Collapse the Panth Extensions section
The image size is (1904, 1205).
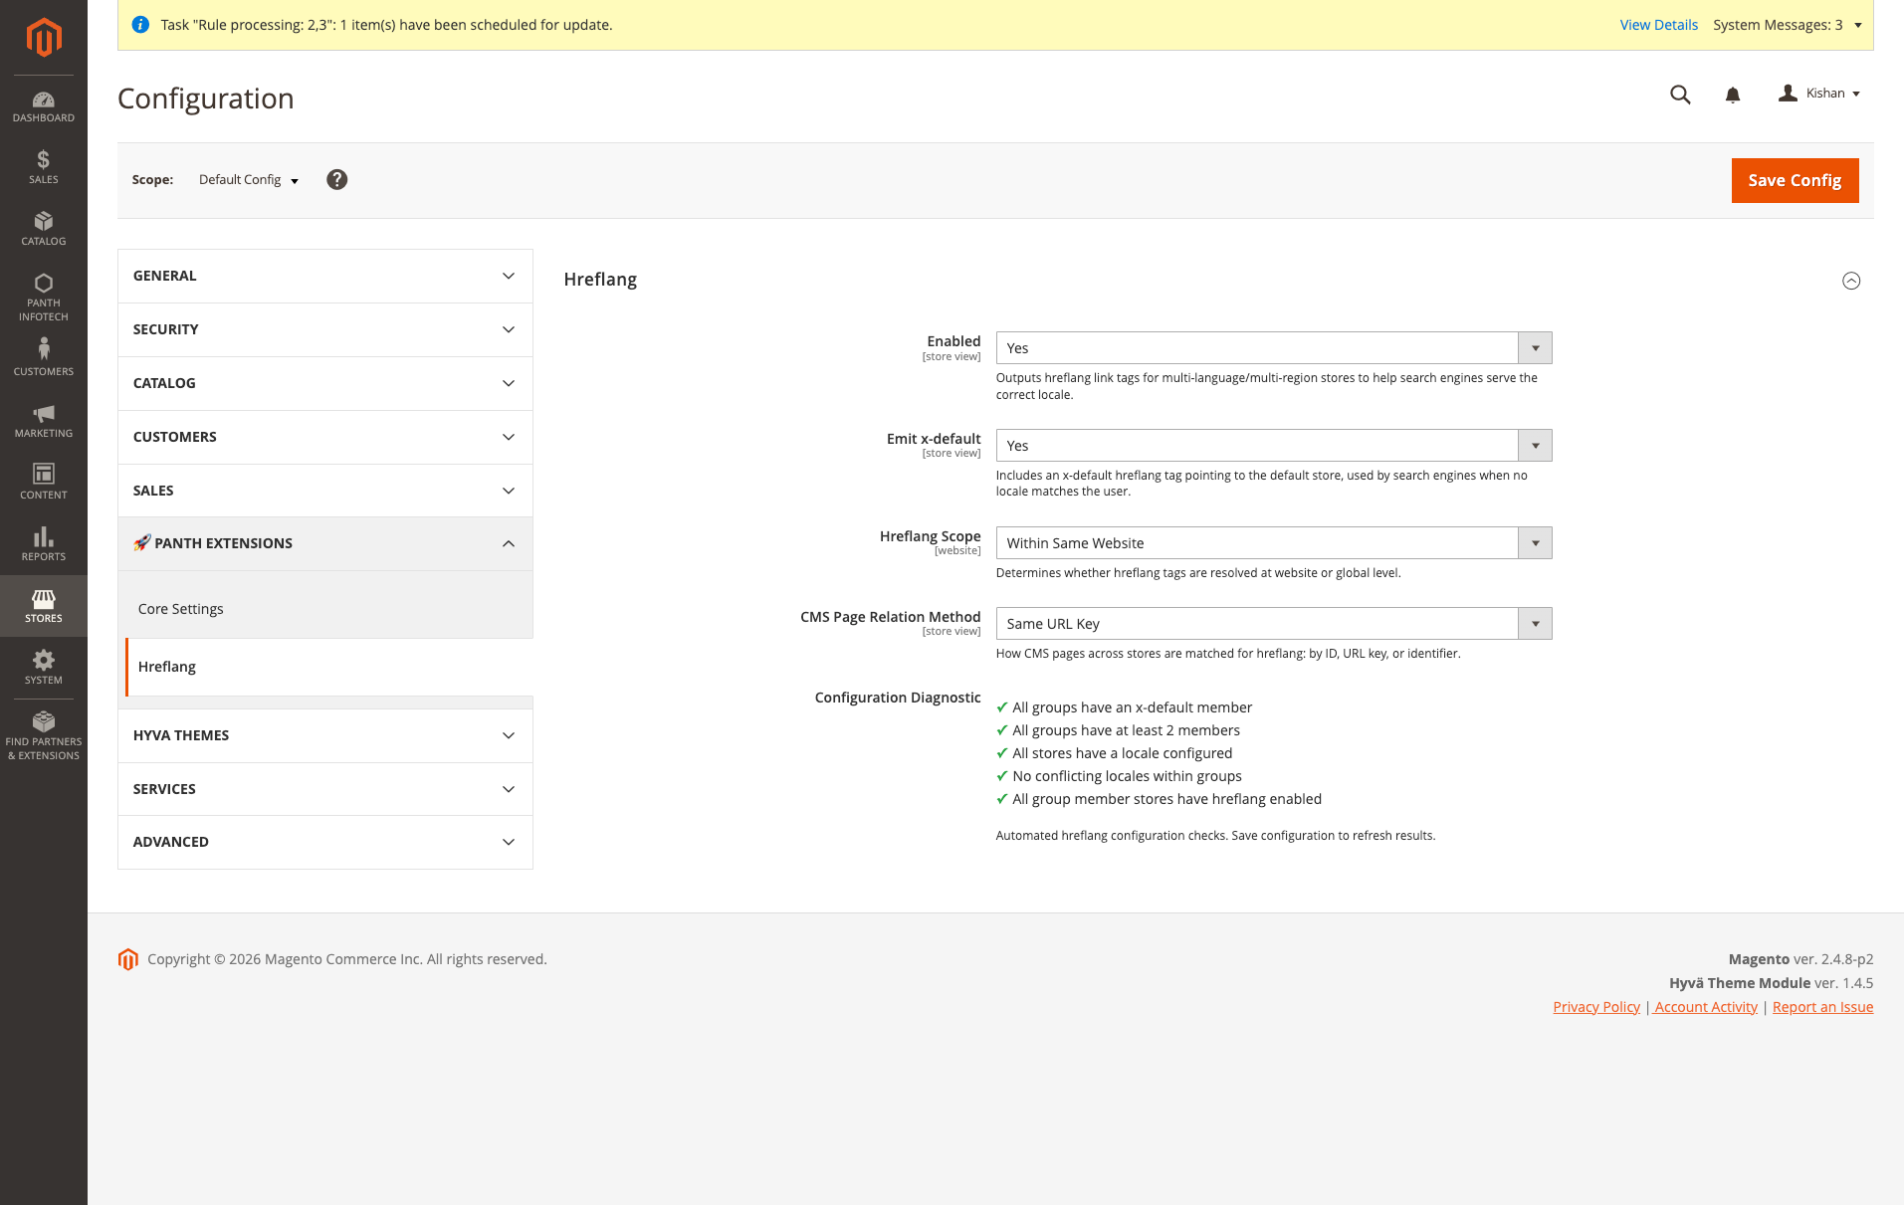324,543
